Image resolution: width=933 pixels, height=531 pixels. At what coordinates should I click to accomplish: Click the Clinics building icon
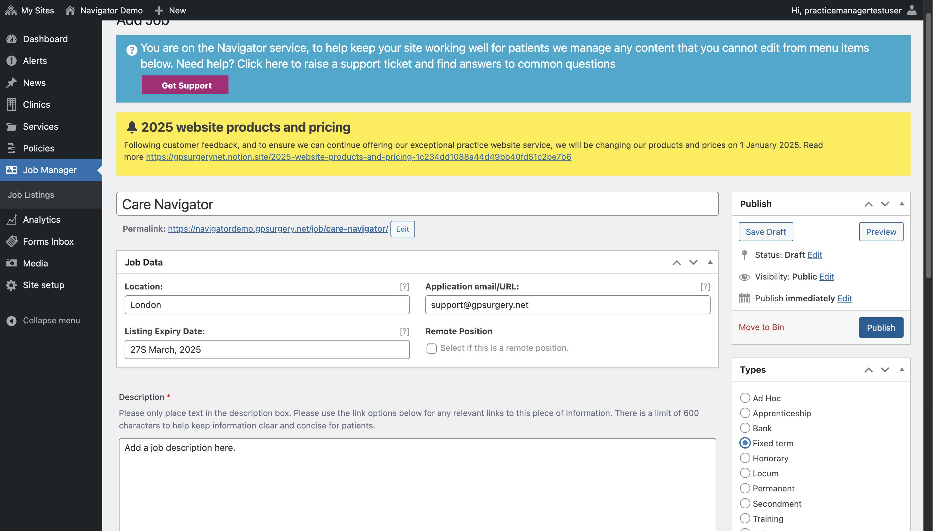pyautogui.click(x=11, y=104)
